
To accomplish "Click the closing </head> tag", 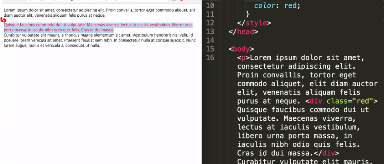I will pyautogui.click(x=243, y=32).
